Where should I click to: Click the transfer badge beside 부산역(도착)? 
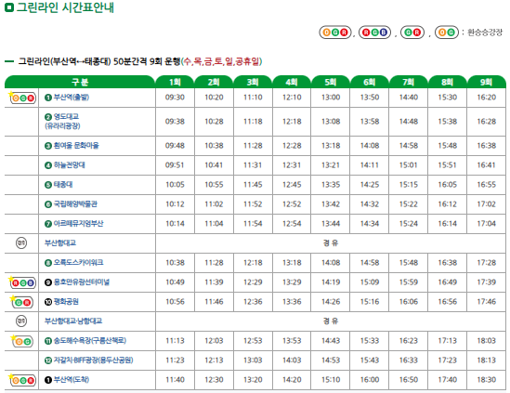[22, 380]
